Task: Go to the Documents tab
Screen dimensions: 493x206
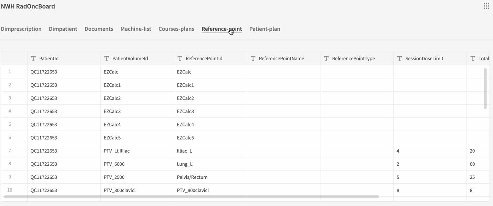Action: coord(99,29)
